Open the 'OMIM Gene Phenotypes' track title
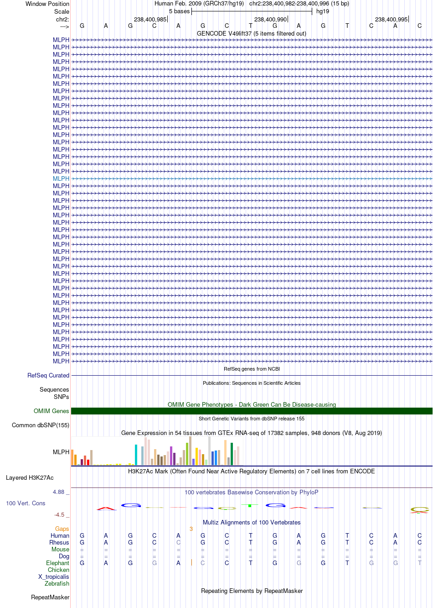Screen dimensions: 433x608 [x=252, y=404]
